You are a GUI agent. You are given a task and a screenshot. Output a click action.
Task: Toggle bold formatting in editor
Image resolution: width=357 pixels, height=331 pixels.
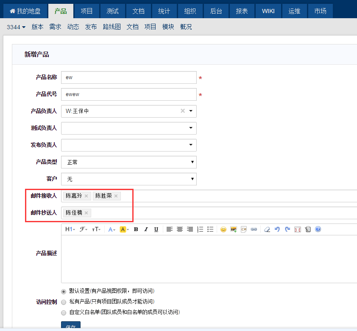pyautogui.click(x=136, y=229)
